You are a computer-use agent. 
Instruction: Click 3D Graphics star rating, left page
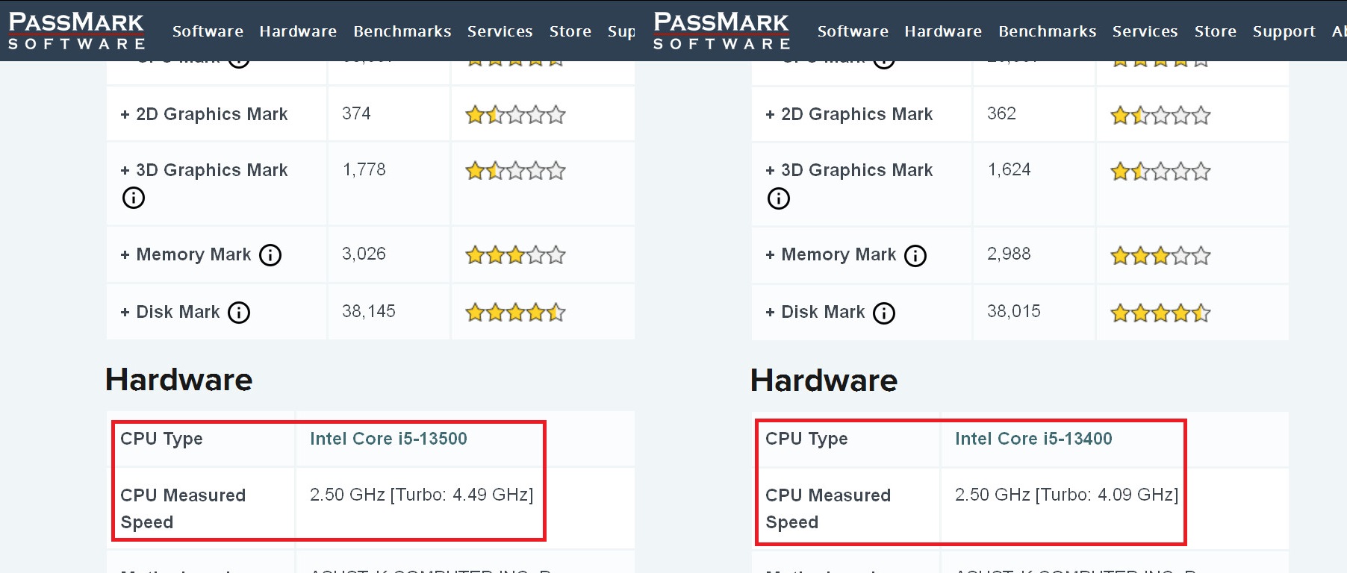tap(515, 171)
